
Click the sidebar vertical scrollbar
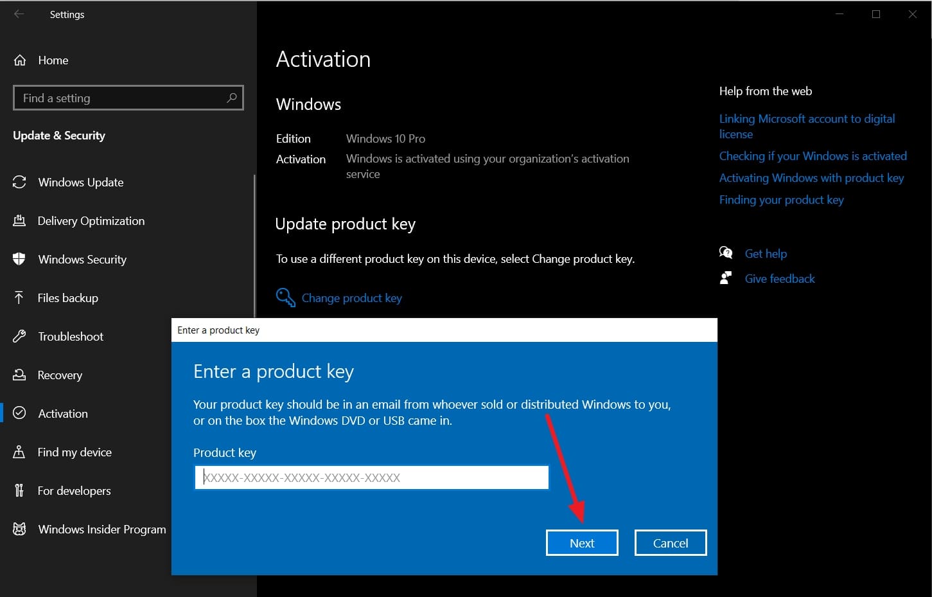[x=255, y=246]
